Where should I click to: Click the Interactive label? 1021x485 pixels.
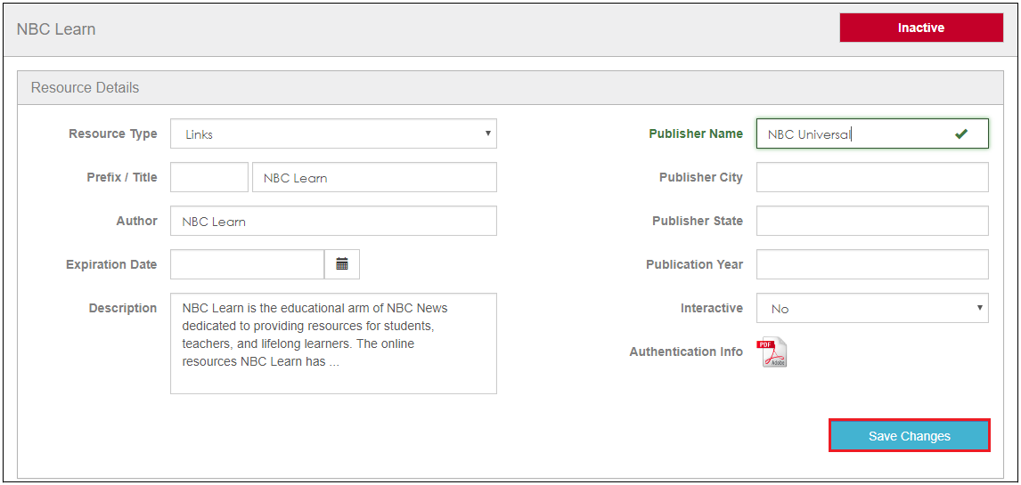[712, 308]
